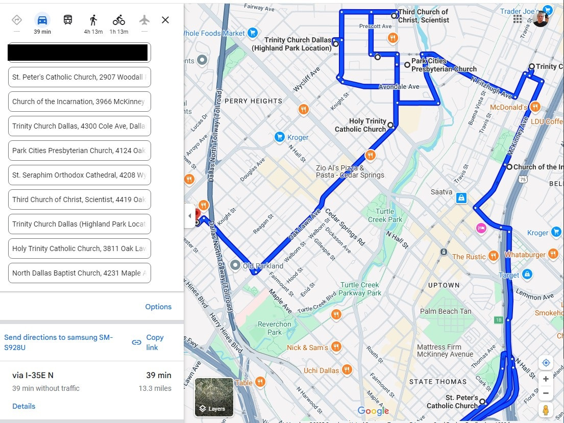Click Park Cities Presbyterian Church waypoint
The height and width of the screenshot is (423, 564).
(x=407, y=65)
